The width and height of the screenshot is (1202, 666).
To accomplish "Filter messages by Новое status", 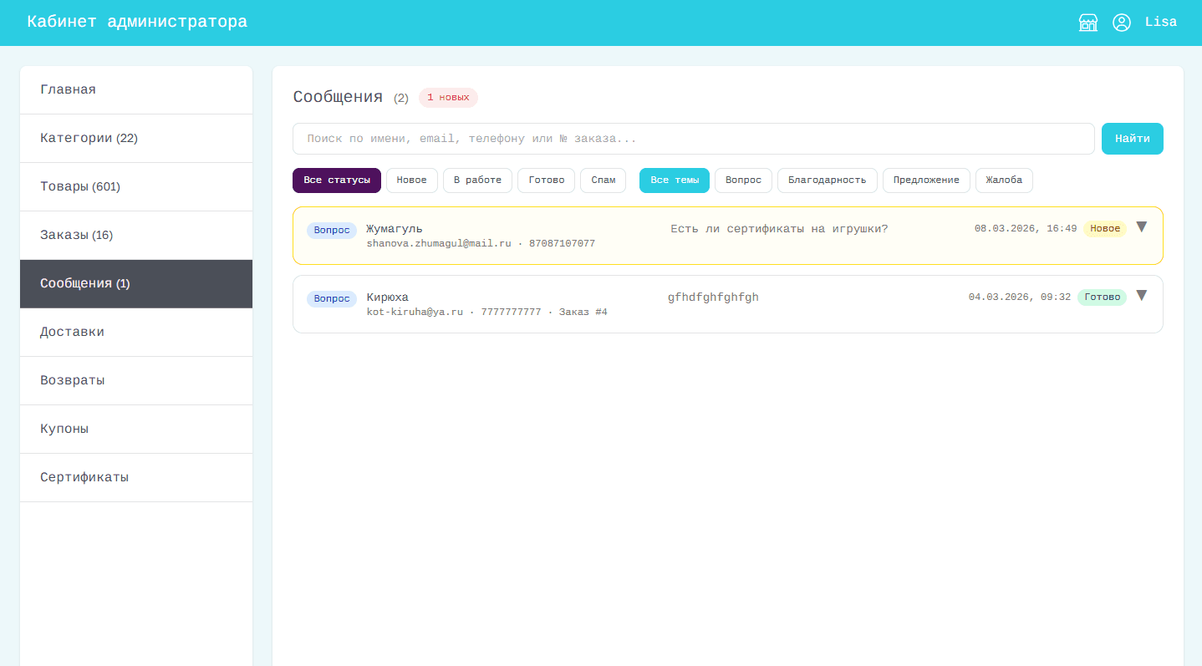I will tap(411, 180).
